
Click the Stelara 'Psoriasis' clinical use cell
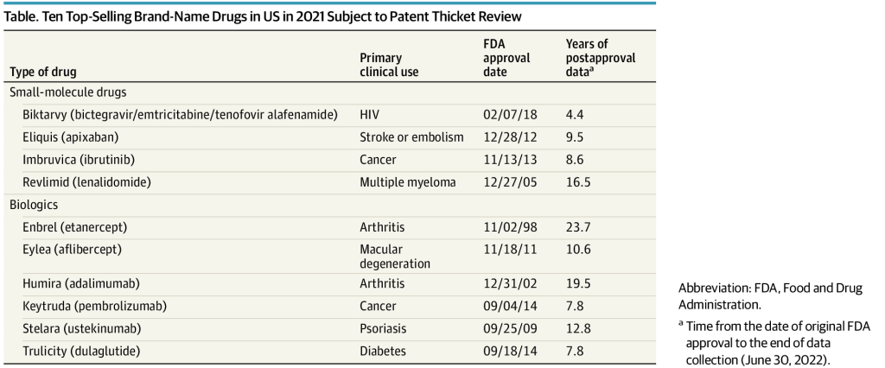tap(385, 328)
